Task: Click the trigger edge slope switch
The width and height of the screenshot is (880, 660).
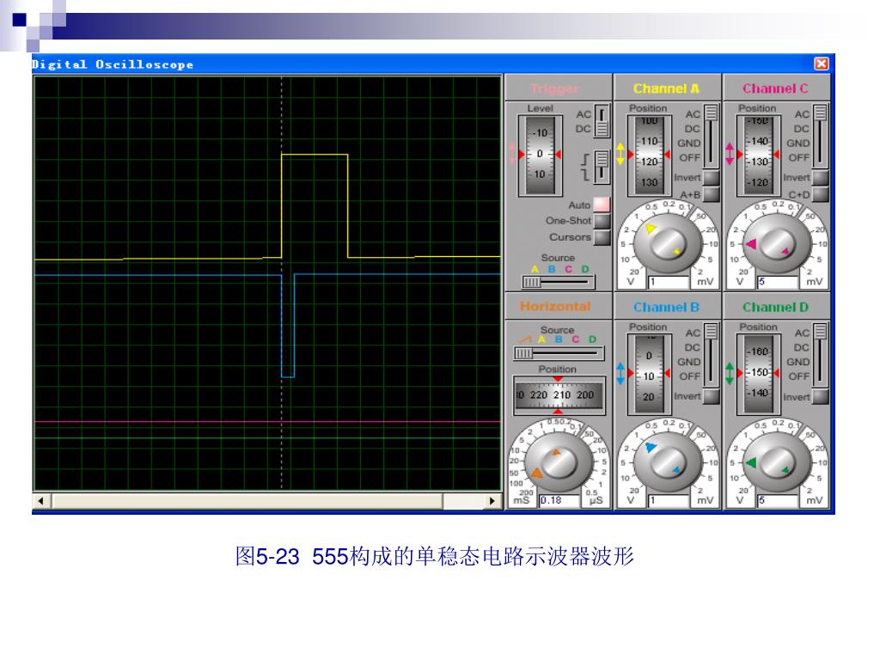Action: (x=602, y=168)
